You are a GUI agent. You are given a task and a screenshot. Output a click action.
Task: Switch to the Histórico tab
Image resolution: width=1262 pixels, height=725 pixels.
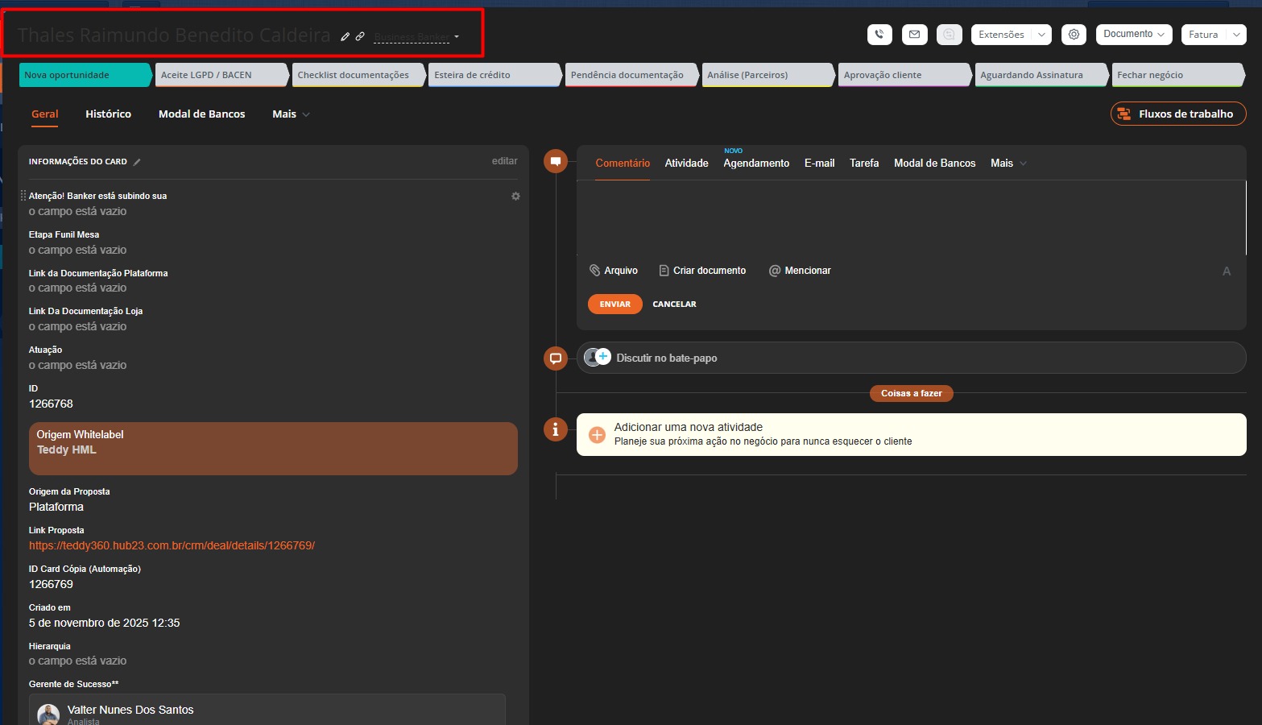[108, 114]
